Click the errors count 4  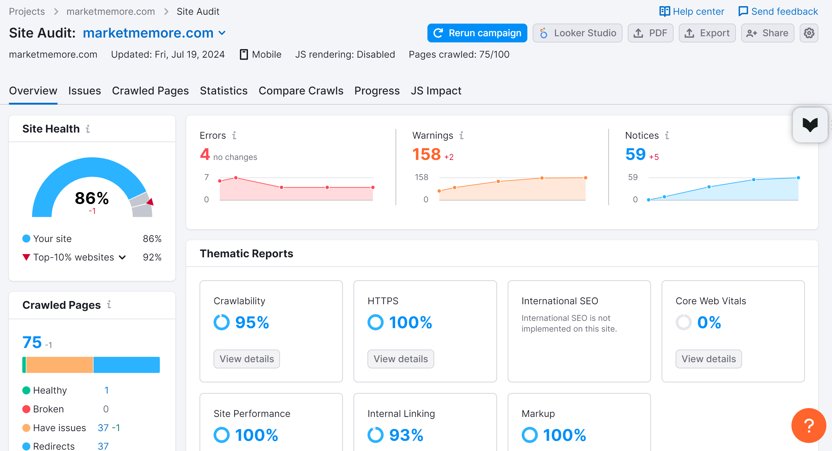click(205, 155)
